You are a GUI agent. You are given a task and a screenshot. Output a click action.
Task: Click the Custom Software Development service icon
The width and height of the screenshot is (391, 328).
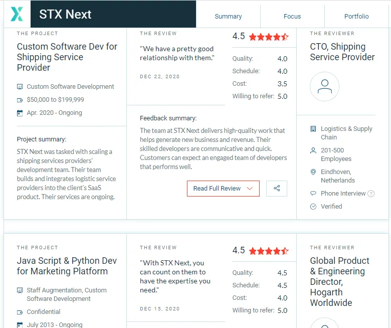(x=20, y=87)
